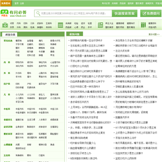Viewport: 162px width, 162px height.
Task: Open the question 尿结石肚子疼怎么办
Action: click(81, 153)
